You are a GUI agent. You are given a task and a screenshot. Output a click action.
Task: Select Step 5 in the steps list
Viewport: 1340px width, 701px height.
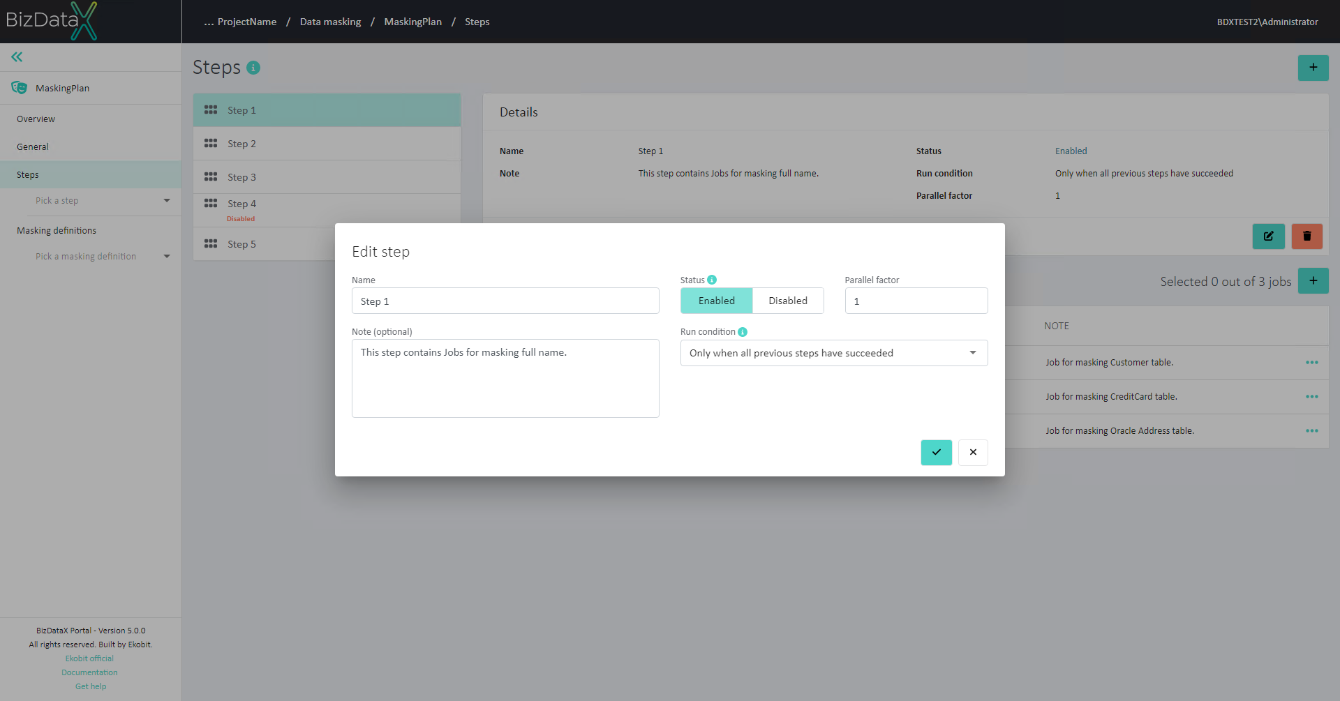tap(264, 244)
